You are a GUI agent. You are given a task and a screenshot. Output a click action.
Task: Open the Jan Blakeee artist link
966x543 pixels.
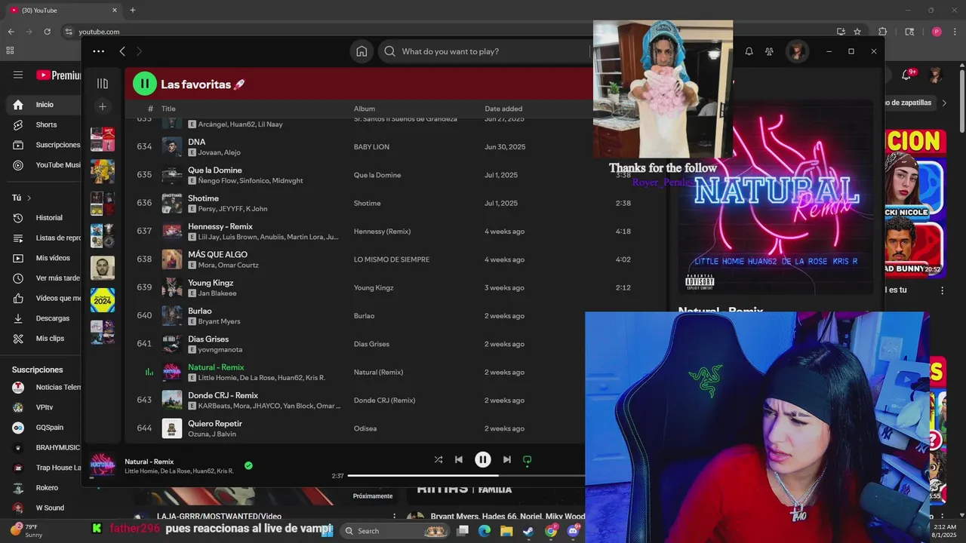click(x=217, y=293)
